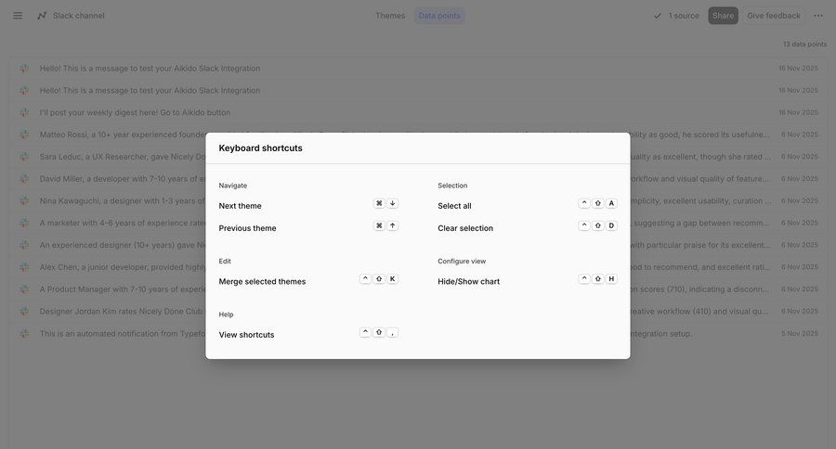Screen dimensions: 836x449
Task: Click Slack icon on Alex Chen row
Action: (25, 267)
